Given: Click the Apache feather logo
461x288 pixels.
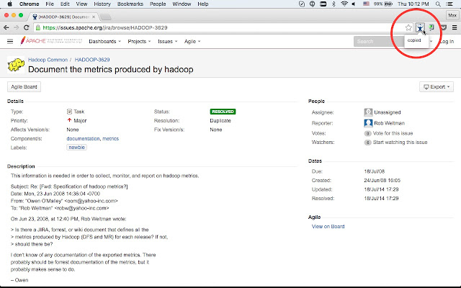Looking at the screenshot, I should (x=23, y=40).
